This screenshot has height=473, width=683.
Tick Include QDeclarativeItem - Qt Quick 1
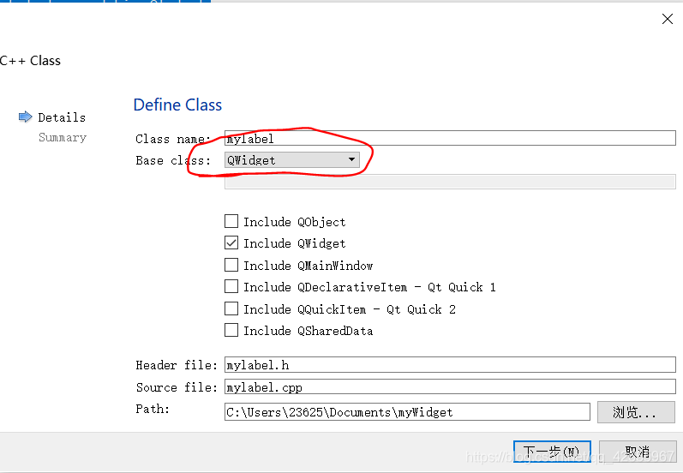click(x=231, y=286)
